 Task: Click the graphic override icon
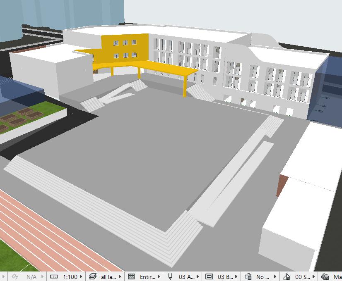tap(248, 276)
